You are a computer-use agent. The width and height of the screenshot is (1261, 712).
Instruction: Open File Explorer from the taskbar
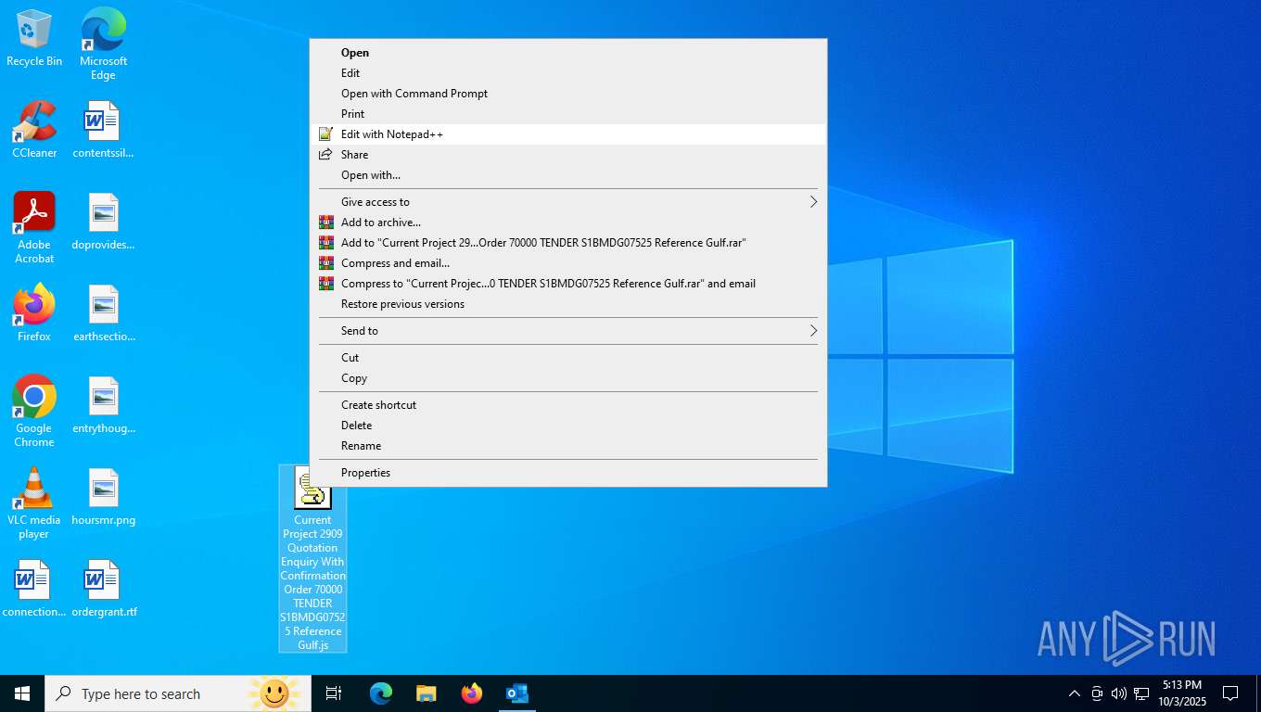[x=427, y=693]
